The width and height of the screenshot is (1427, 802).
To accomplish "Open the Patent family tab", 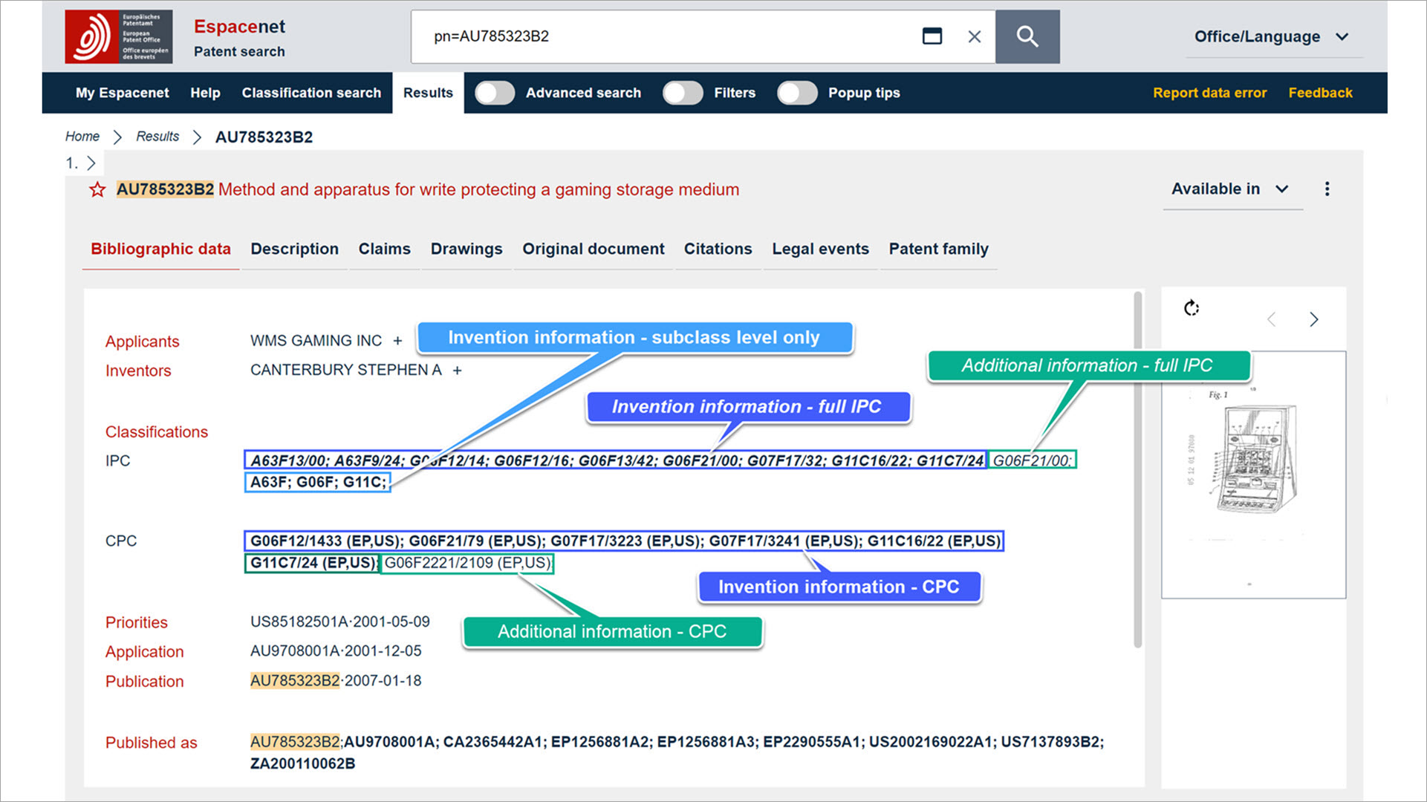I will click(x=938, y=249).
